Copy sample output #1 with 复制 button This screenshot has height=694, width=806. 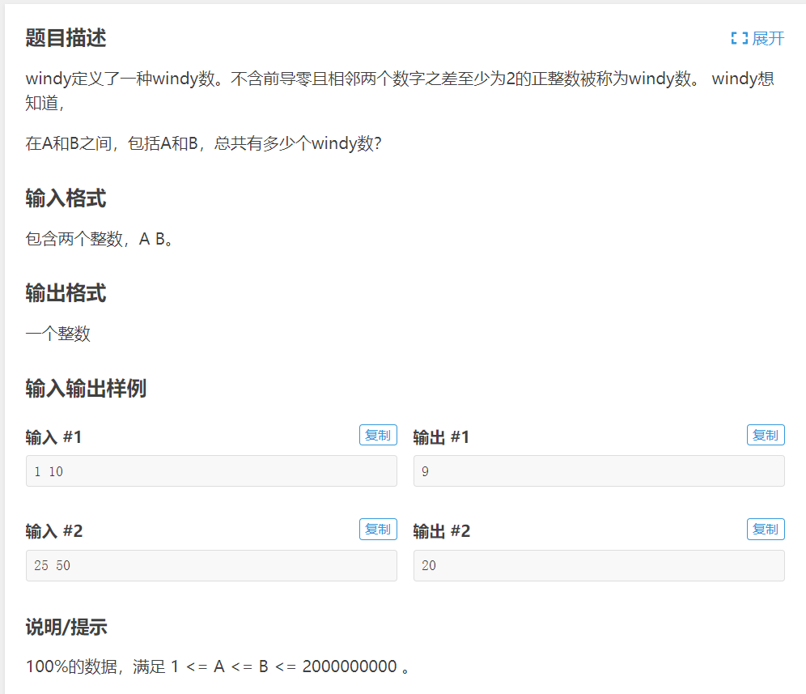pyautogui.click(x=766, y=435)
